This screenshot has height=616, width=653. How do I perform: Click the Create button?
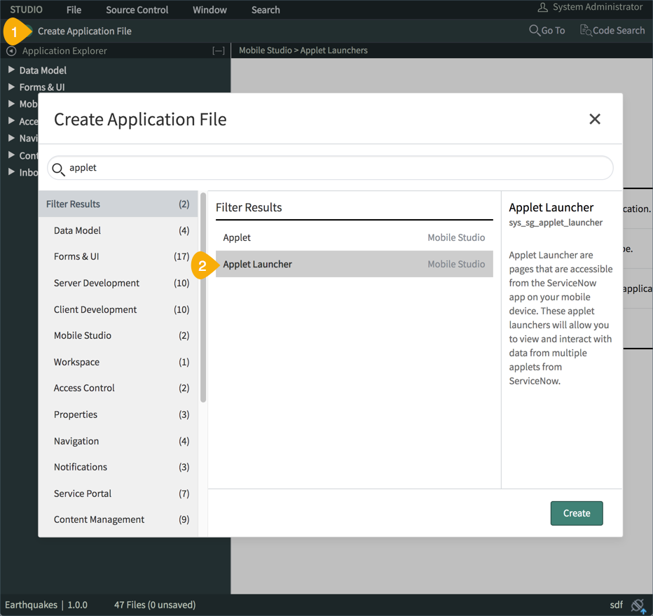click(x=576, y=513)
